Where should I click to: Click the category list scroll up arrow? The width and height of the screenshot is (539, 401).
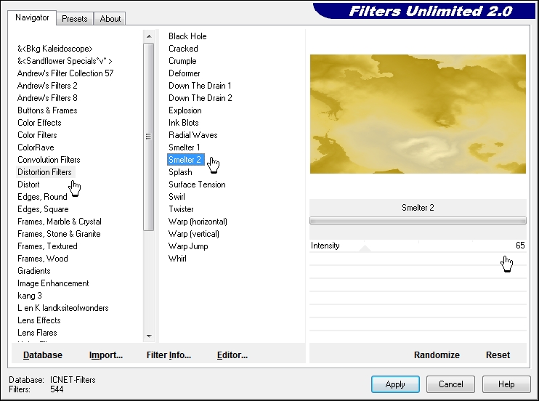click(x=149, y=36)
